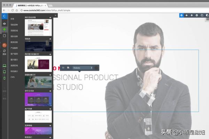Expand the hamburger menu at page top-right
Image resolution: width=209 pixels, height=139 pixels.
[x=207, y=19]
